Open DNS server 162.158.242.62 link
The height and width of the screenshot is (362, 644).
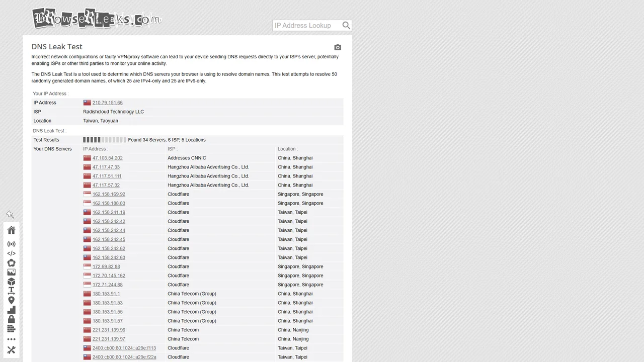tap(109, 248)
